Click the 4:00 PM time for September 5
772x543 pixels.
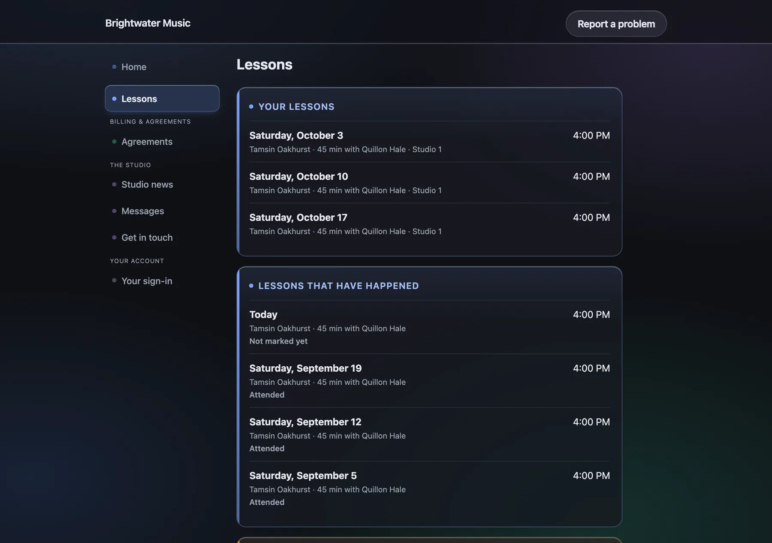tap(591, 476)
